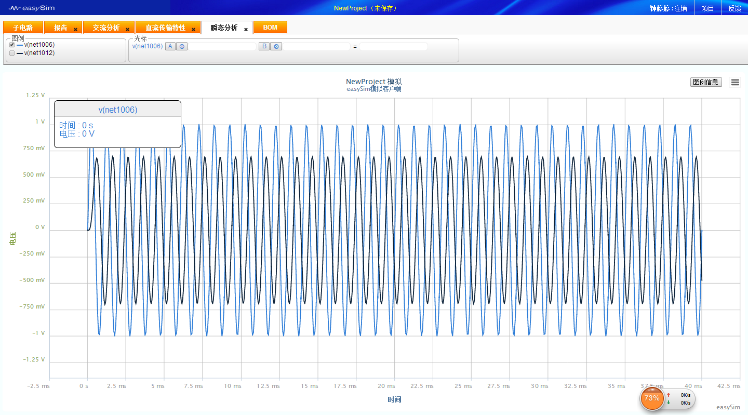Open the 项目 menu
This screenshot has height=415, width=748.
[707, 8]
